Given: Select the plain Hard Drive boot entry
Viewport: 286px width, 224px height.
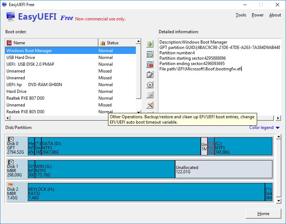Looking at the screenshot, I should [x=70, y=91].
